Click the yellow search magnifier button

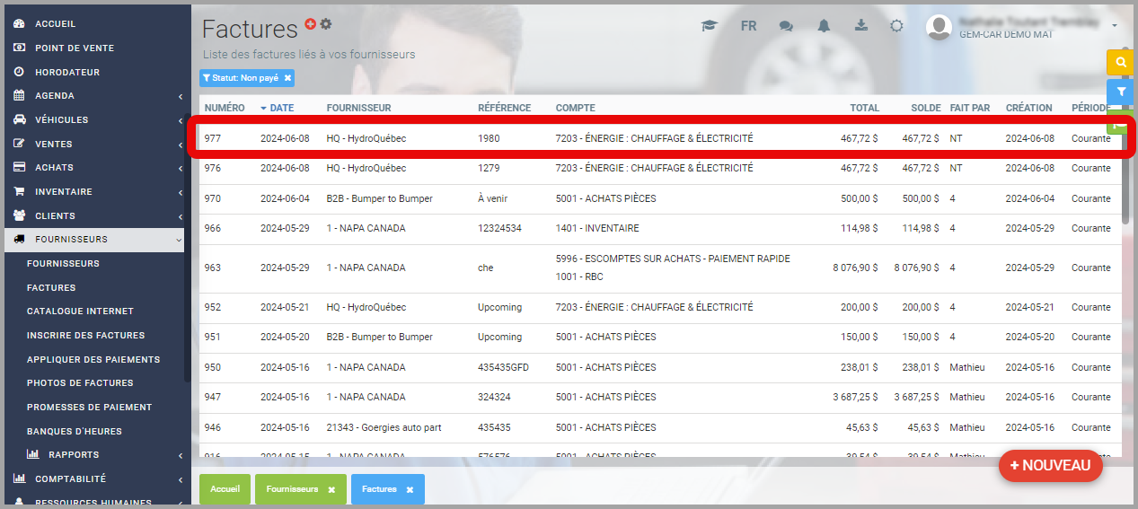pyautogui.click(x=1120, y=62)
